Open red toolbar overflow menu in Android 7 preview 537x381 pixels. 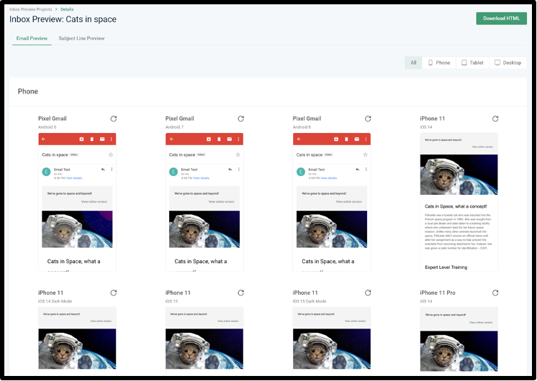[238, 139]
